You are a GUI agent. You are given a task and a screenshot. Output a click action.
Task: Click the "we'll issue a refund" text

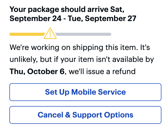[x=102, y=72]
